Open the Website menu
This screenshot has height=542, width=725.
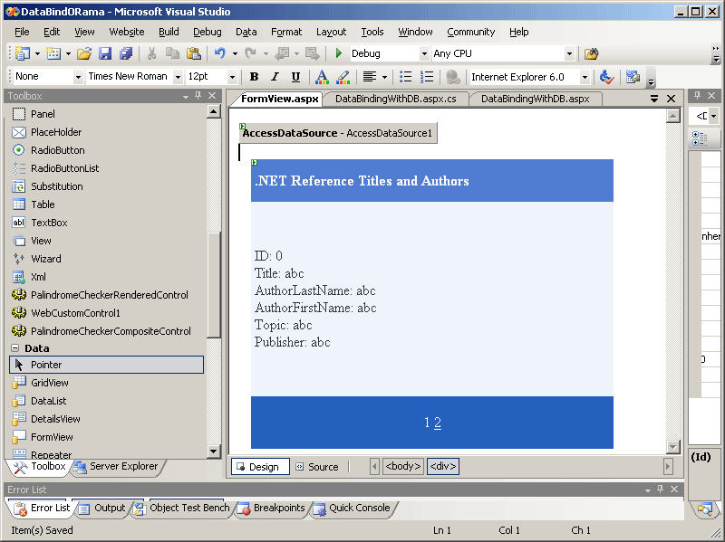(126, 32)
